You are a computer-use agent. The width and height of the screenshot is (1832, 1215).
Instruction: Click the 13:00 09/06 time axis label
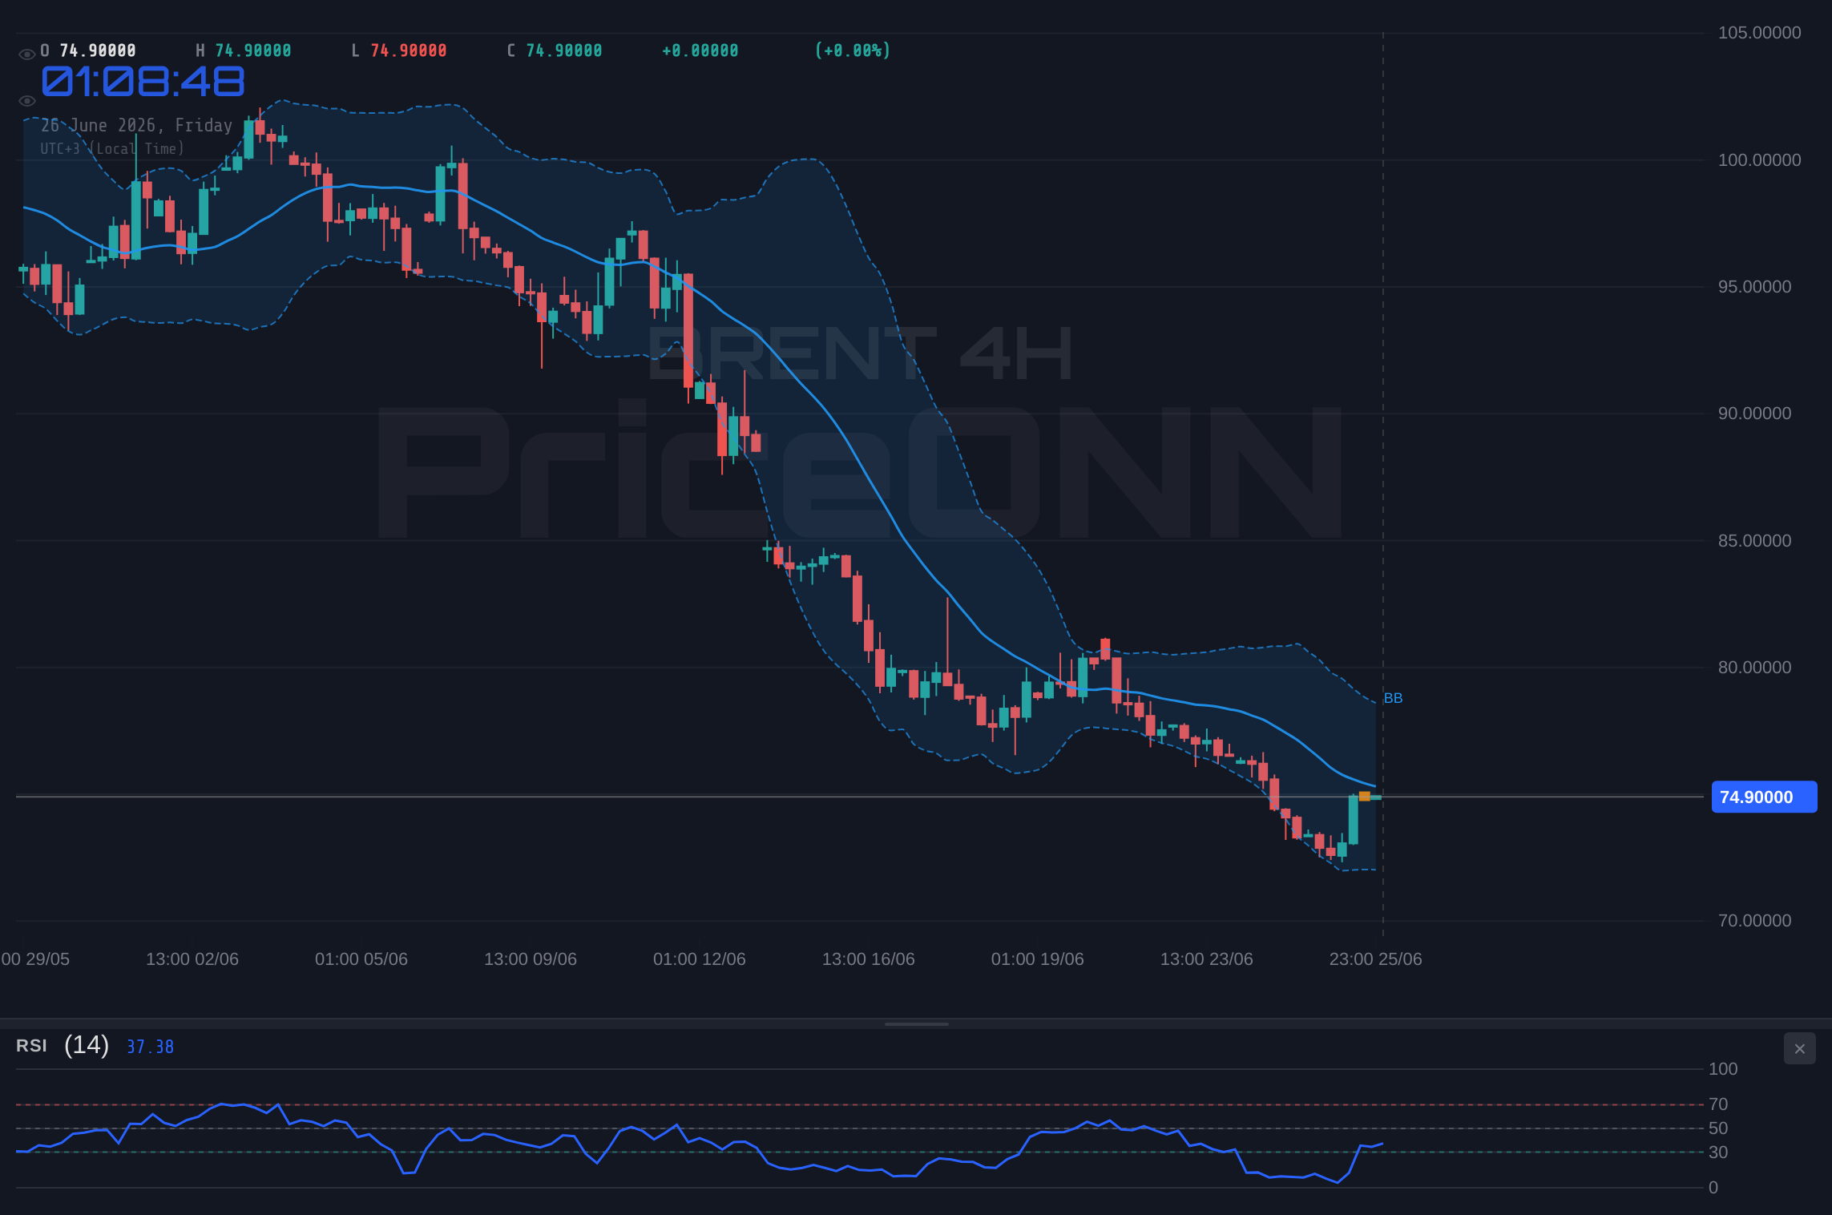tap(531, 959)
